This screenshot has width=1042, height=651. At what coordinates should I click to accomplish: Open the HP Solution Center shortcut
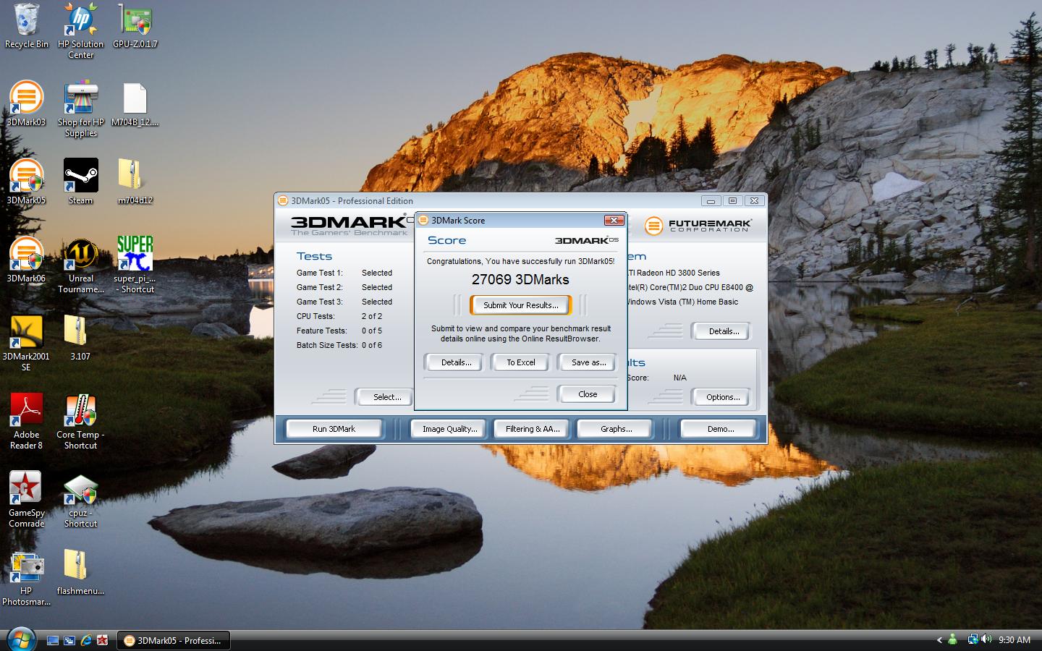80,30
